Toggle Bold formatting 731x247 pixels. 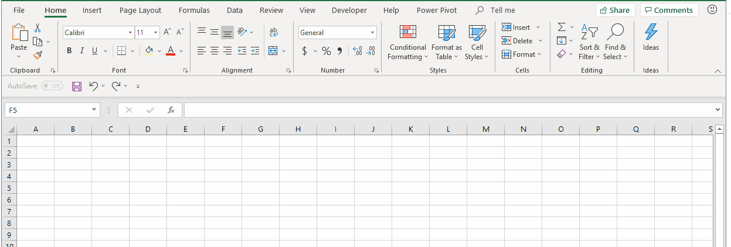click(69, 51)
